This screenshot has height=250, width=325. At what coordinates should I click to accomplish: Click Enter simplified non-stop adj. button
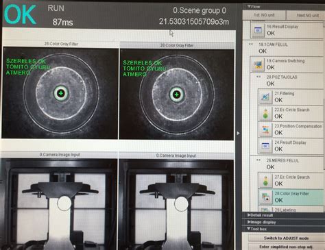(286, 247)
